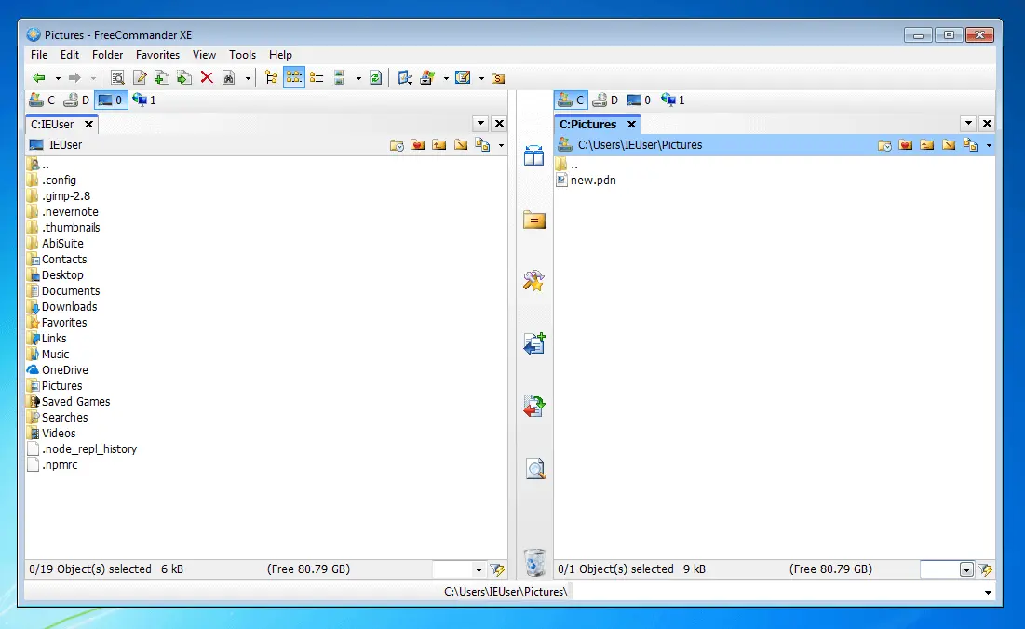1025x629 pixels.
Task: Click the heart favorites icon beside the right path
Action: 905,144
